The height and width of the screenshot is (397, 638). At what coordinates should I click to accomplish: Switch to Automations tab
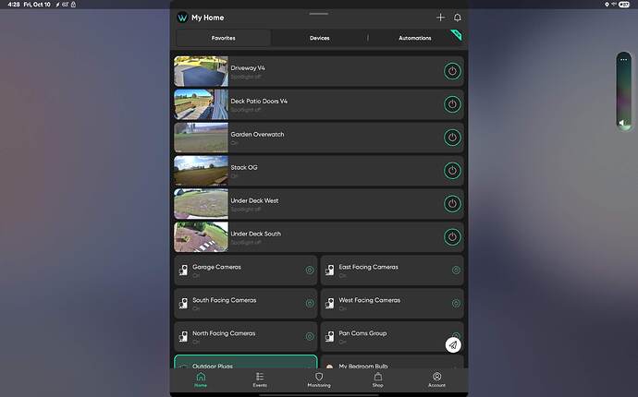(x=414, y=38)
